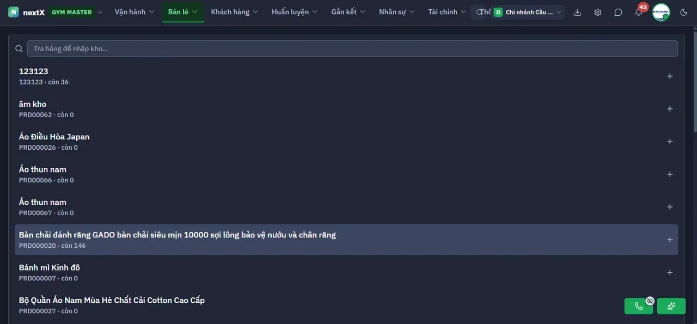697x324 pixels.
Task: Select the âm kho product row
Action: coord(346,109)
